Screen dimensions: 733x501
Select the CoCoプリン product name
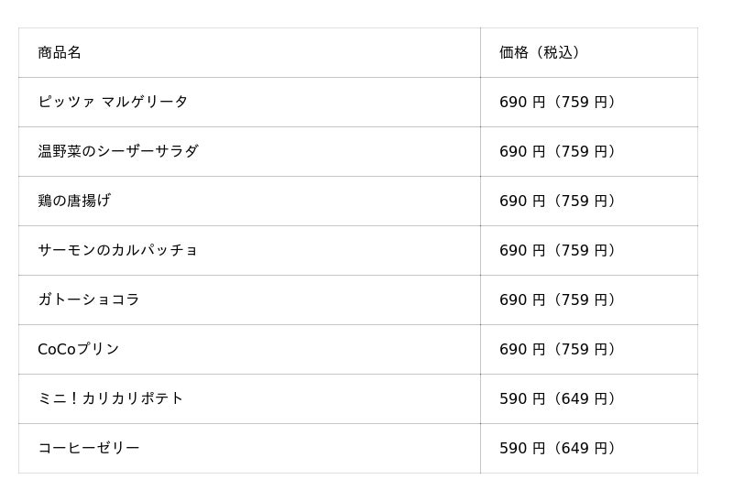(x=79, y=350)
